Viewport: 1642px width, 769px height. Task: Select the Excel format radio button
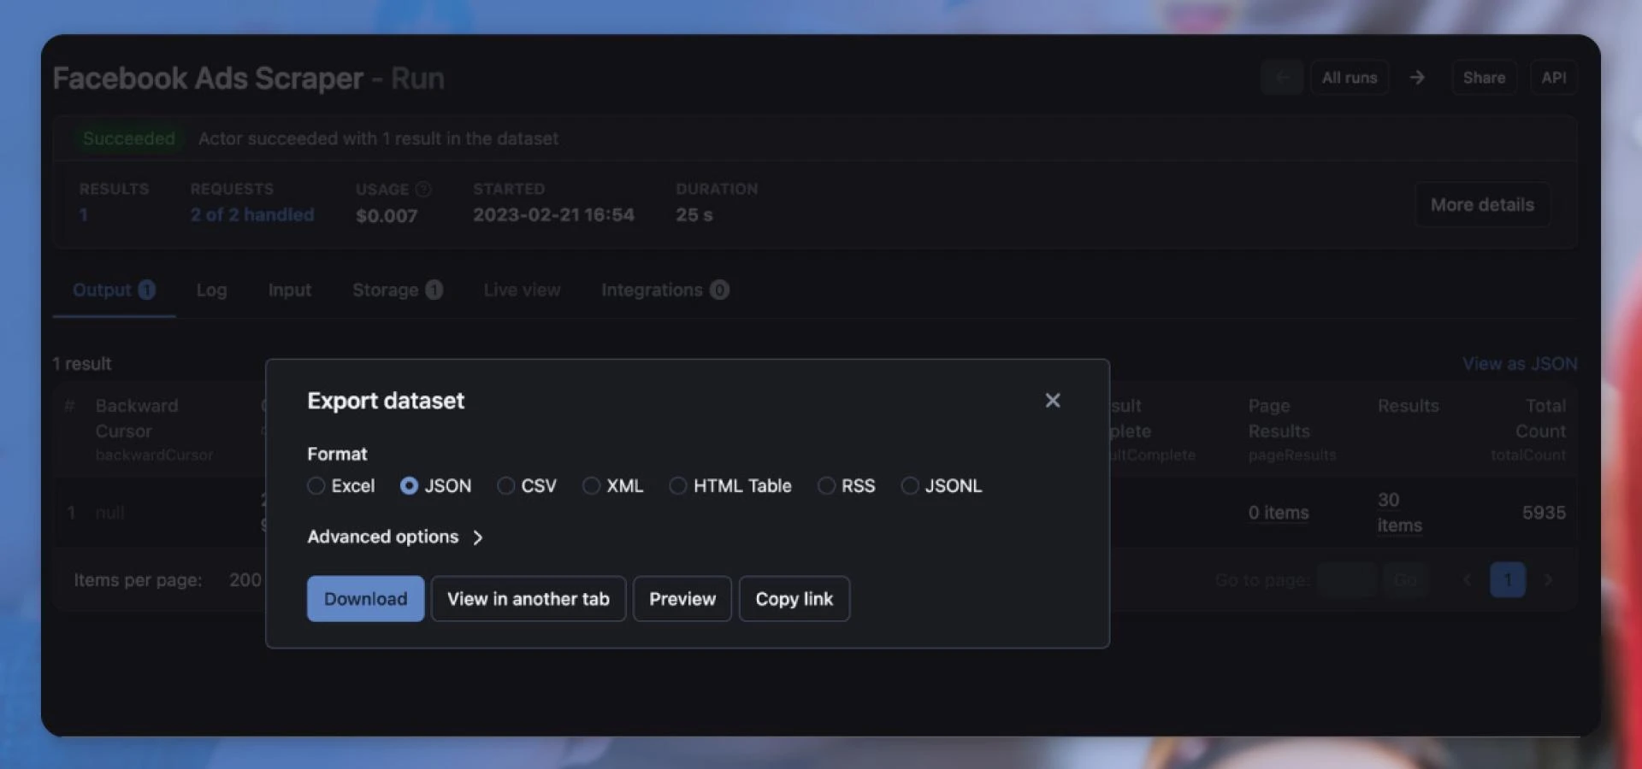click(x=316, y=486)
